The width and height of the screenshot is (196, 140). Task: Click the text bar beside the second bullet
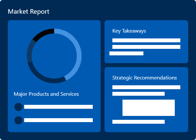coord(58,120)
